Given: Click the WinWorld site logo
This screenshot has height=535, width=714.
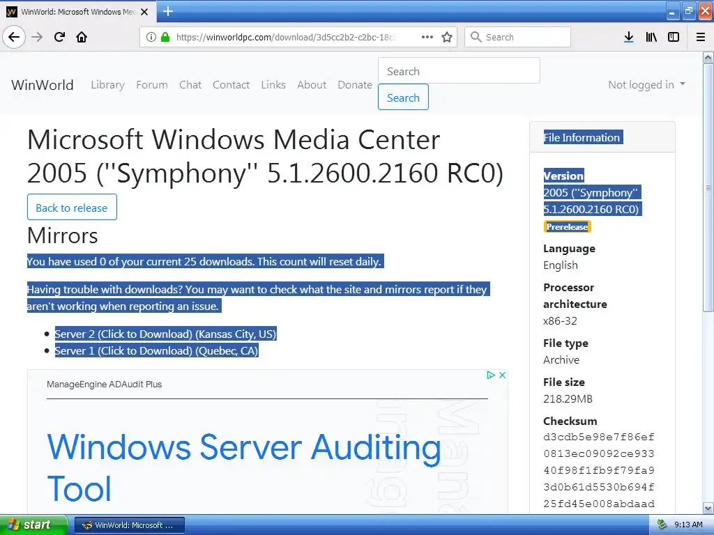Looking at the screenshot, I should pos(43,84).
